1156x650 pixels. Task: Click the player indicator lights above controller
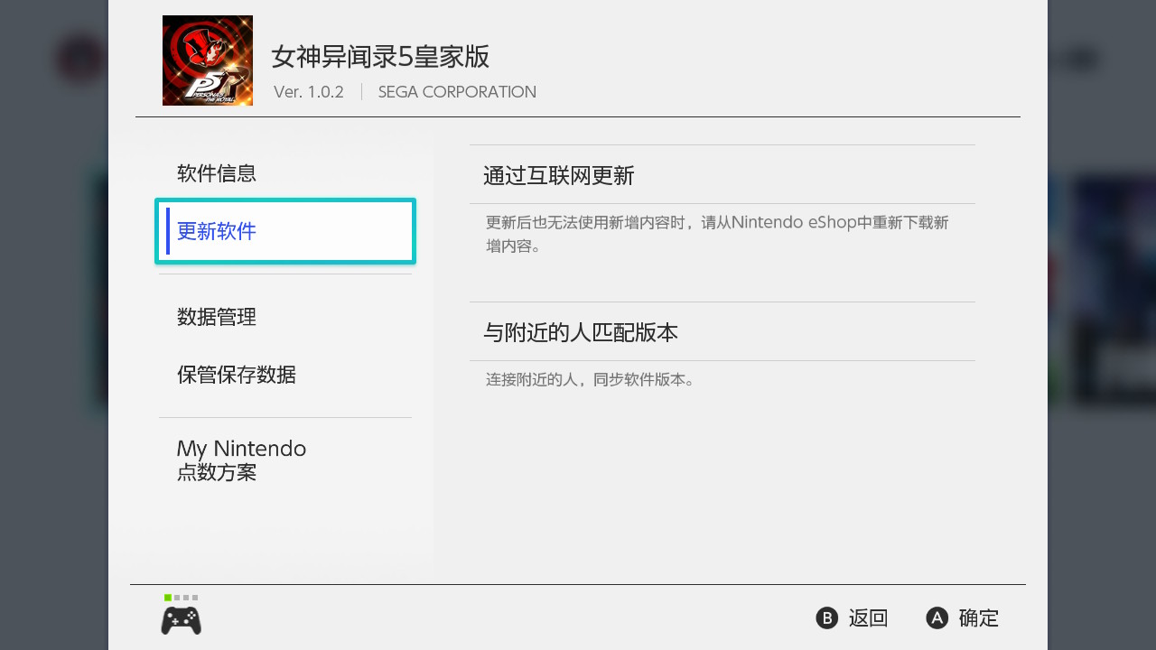(181, 598)
